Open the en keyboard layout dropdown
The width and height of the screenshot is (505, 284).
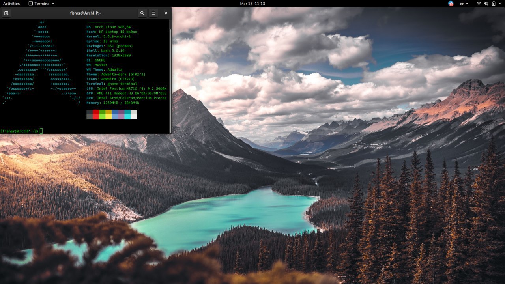coord(464,4)
